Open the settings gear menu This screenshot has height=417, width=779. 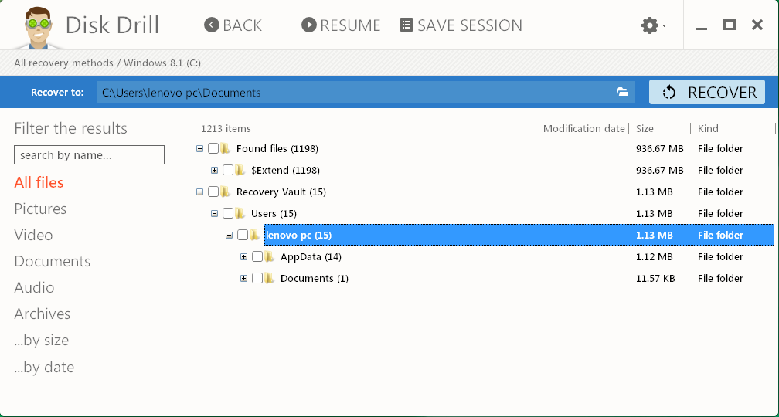pyautogui.click(x=651, y=25)
